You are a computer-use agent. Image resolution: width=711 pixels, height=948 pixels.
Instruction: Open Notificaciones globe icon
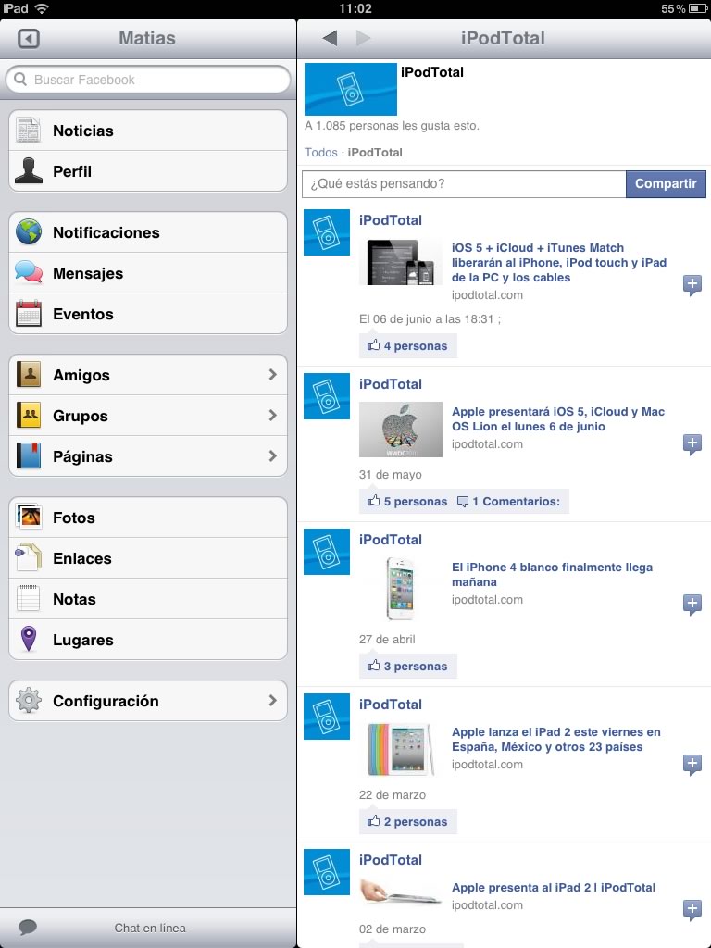click(29, 232)
